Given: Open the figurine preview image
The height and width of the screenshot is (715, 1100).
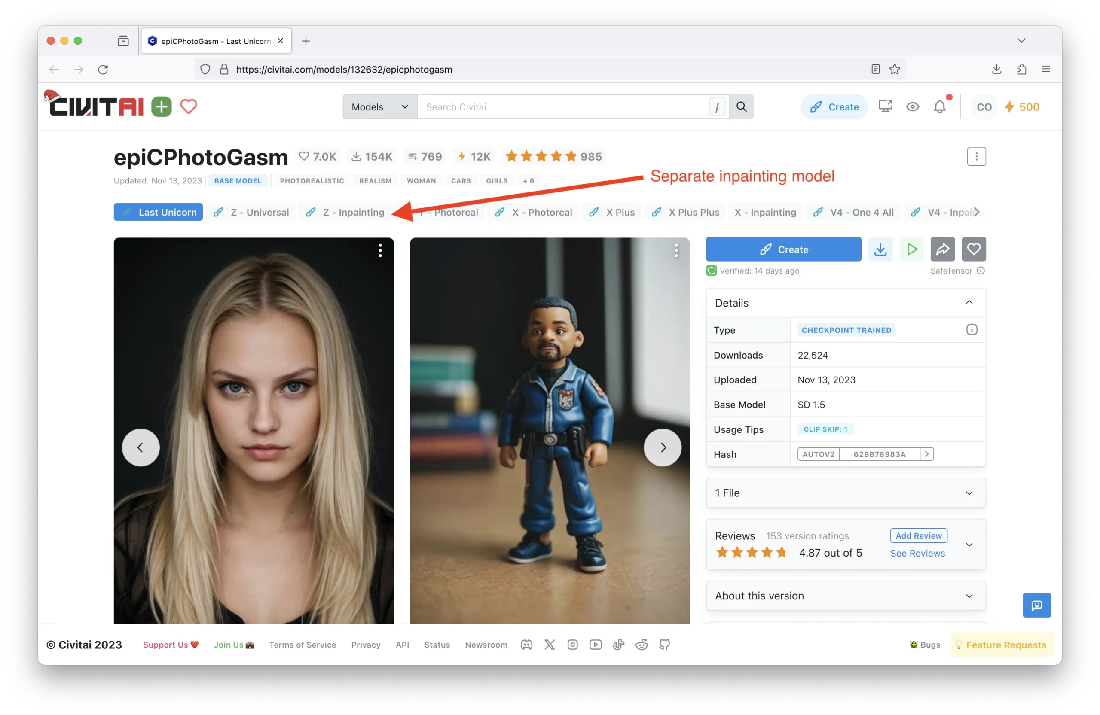Looking at the screenshot, I should tap(550, 430).
